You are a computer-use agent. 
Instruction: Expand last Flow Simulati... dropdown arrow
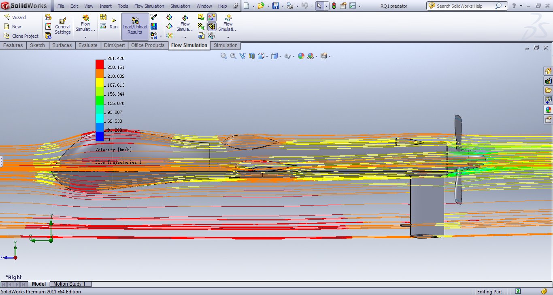[228, 37]
